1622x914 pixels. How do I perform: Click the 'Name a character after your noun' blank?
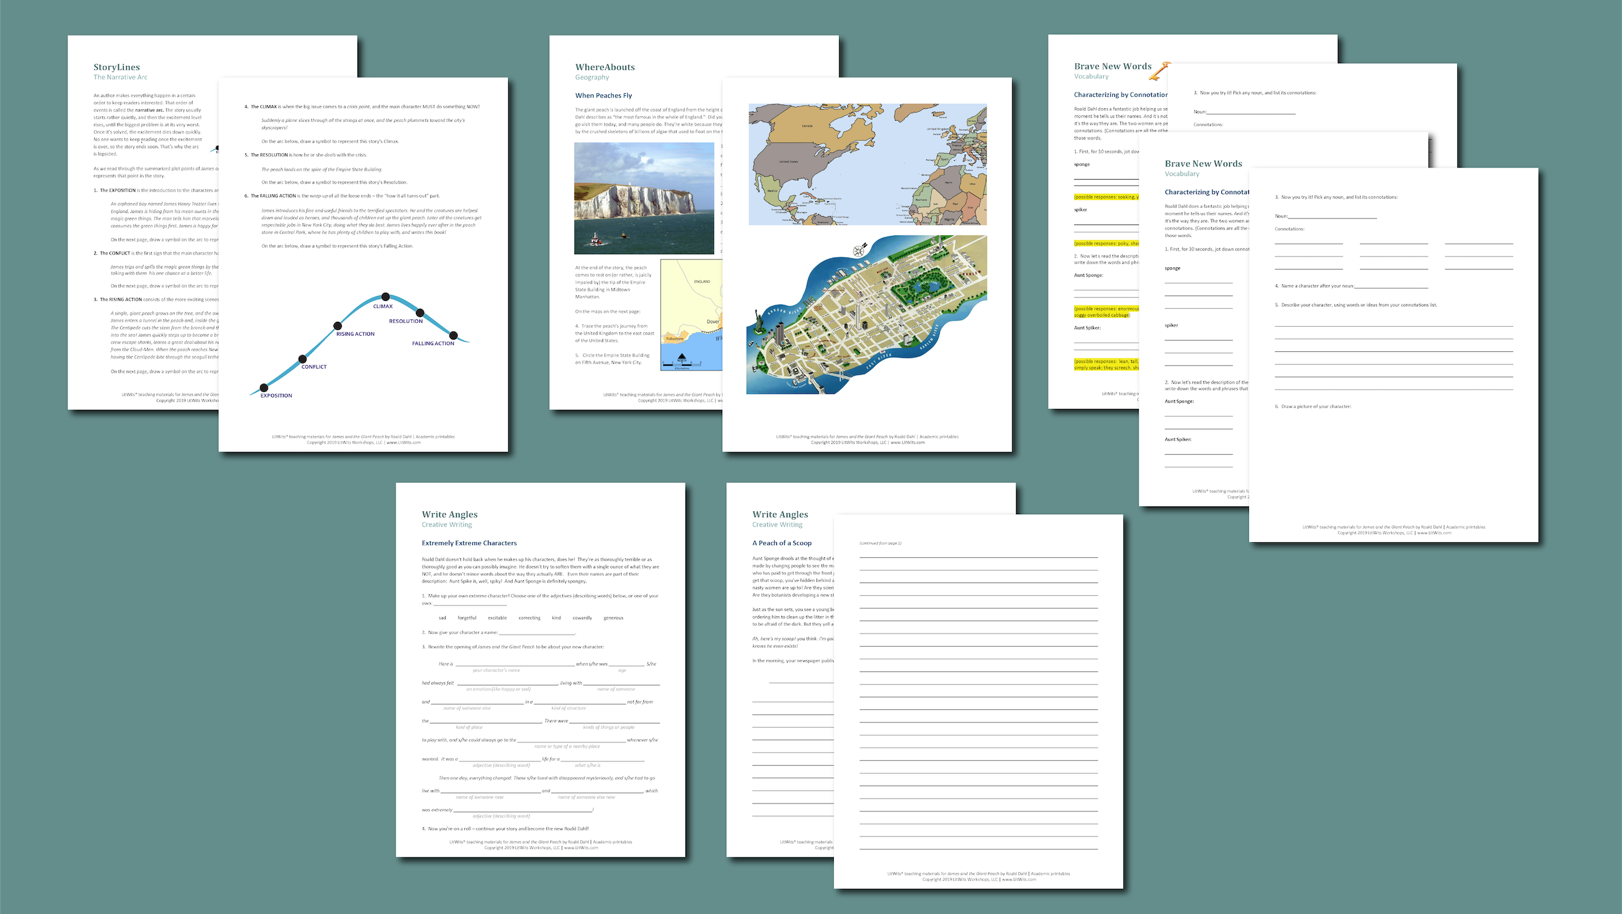(x=1390, y=286)
